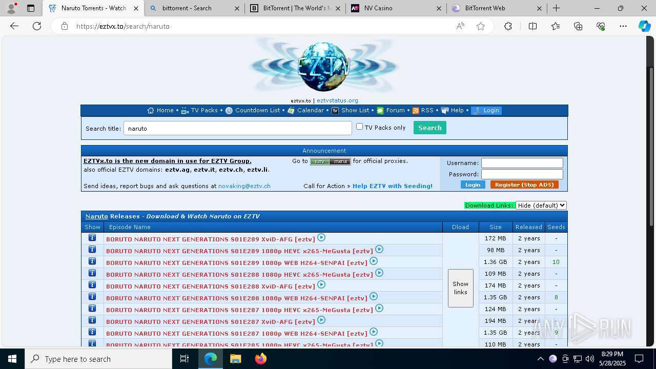
Task: Open Copilot sidebar icon
Action: click(x=644, y=26)
